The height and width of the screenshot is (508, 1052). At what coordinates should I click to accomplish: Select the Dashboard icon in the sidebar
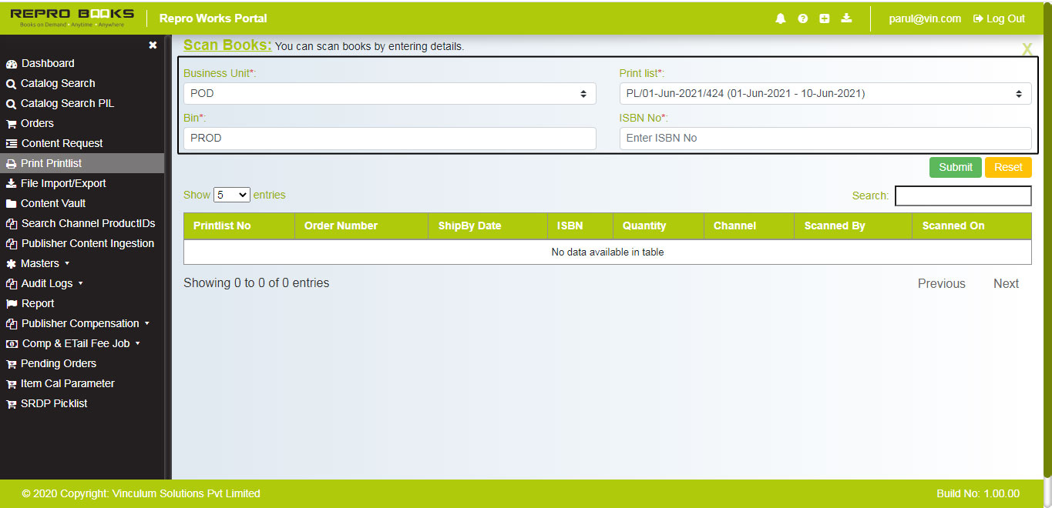click(10, 63)
